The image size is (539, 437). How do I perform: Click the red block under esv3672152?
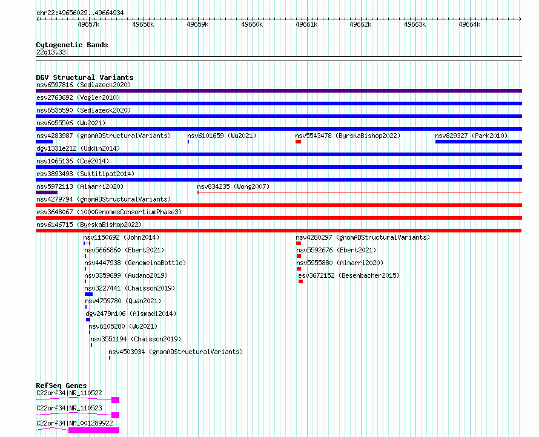pyautogui.click(x=301, y=281)
